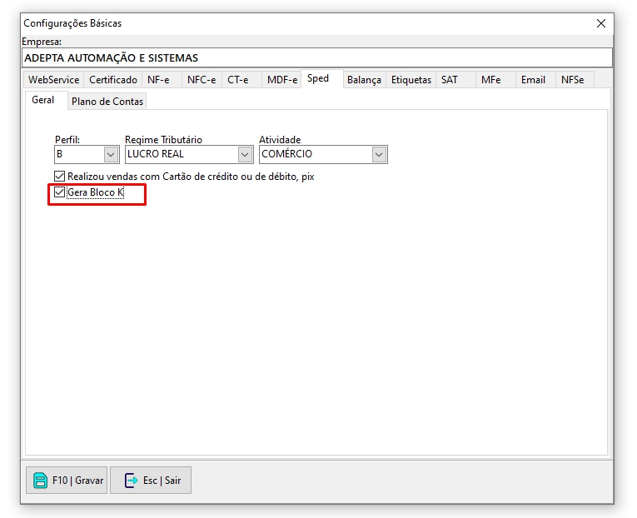This screenshot has width=637, height=518.
Task: Open the Etiquetas tab
Action: pos(411,80)
